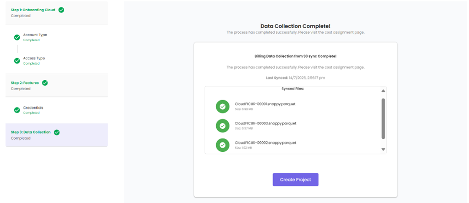Click green check next to CloudFICUR-00001 file
This screenshot has width=469, height=203.
[222, 106]
